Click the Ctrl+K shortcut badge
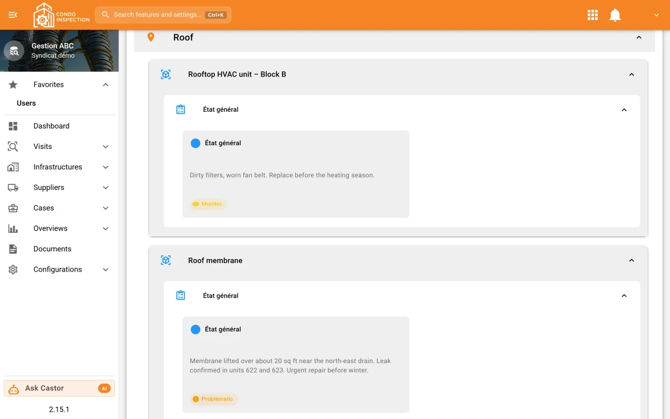The image size is (670, 419). 216,15
